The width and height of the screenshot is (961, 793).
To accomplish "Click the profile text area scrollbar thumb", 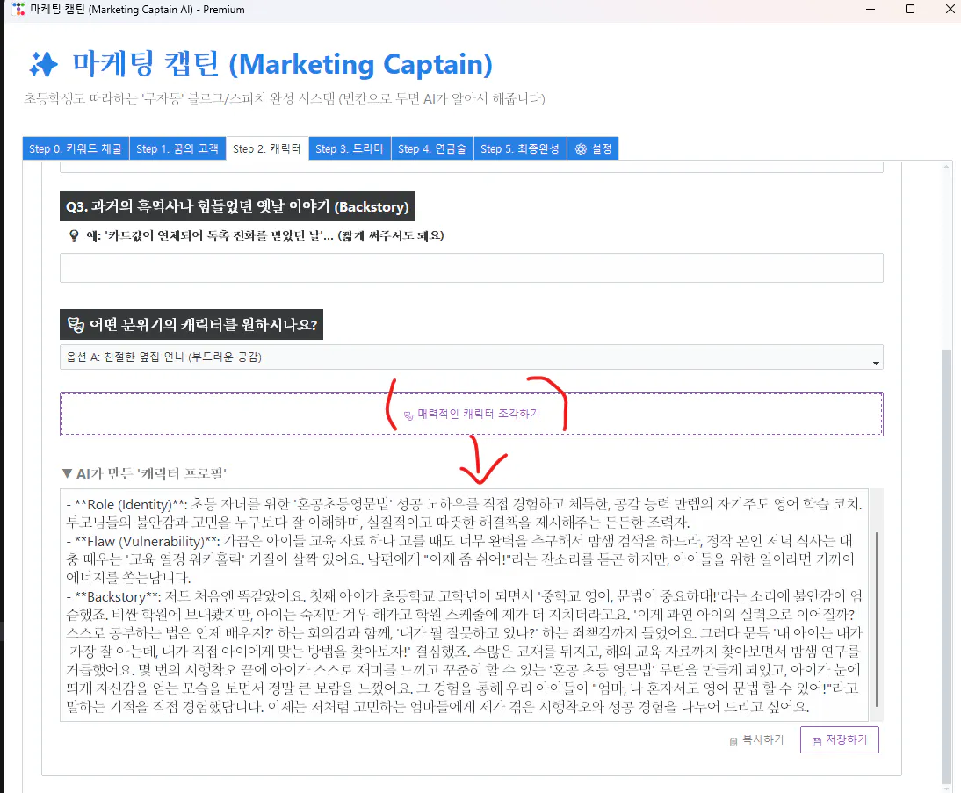I will click(x=877, y=619).
